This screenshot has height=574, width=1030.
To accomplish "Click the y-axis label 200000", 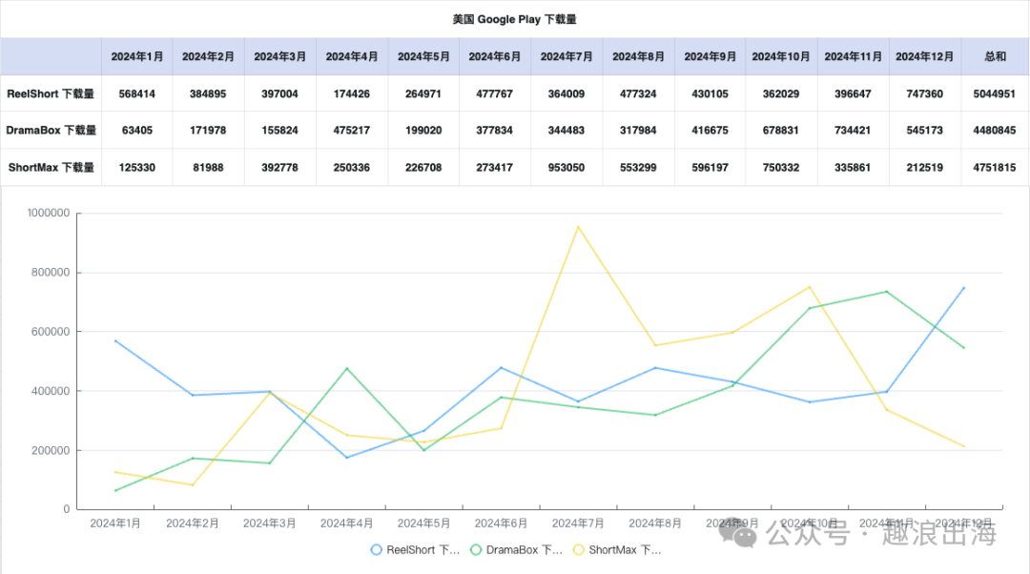I will pyautogui.click(x=51, y=451).
